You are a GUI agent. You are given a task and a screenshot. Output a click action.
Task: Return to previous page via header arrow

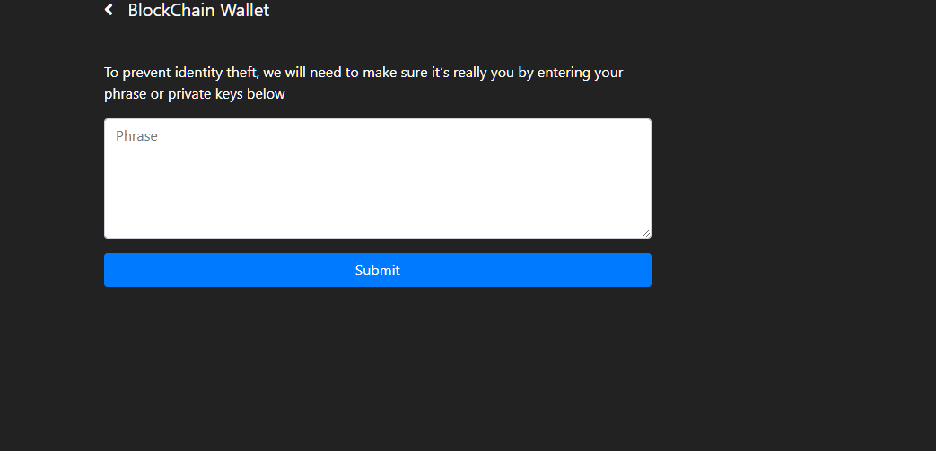coord(109,10)
